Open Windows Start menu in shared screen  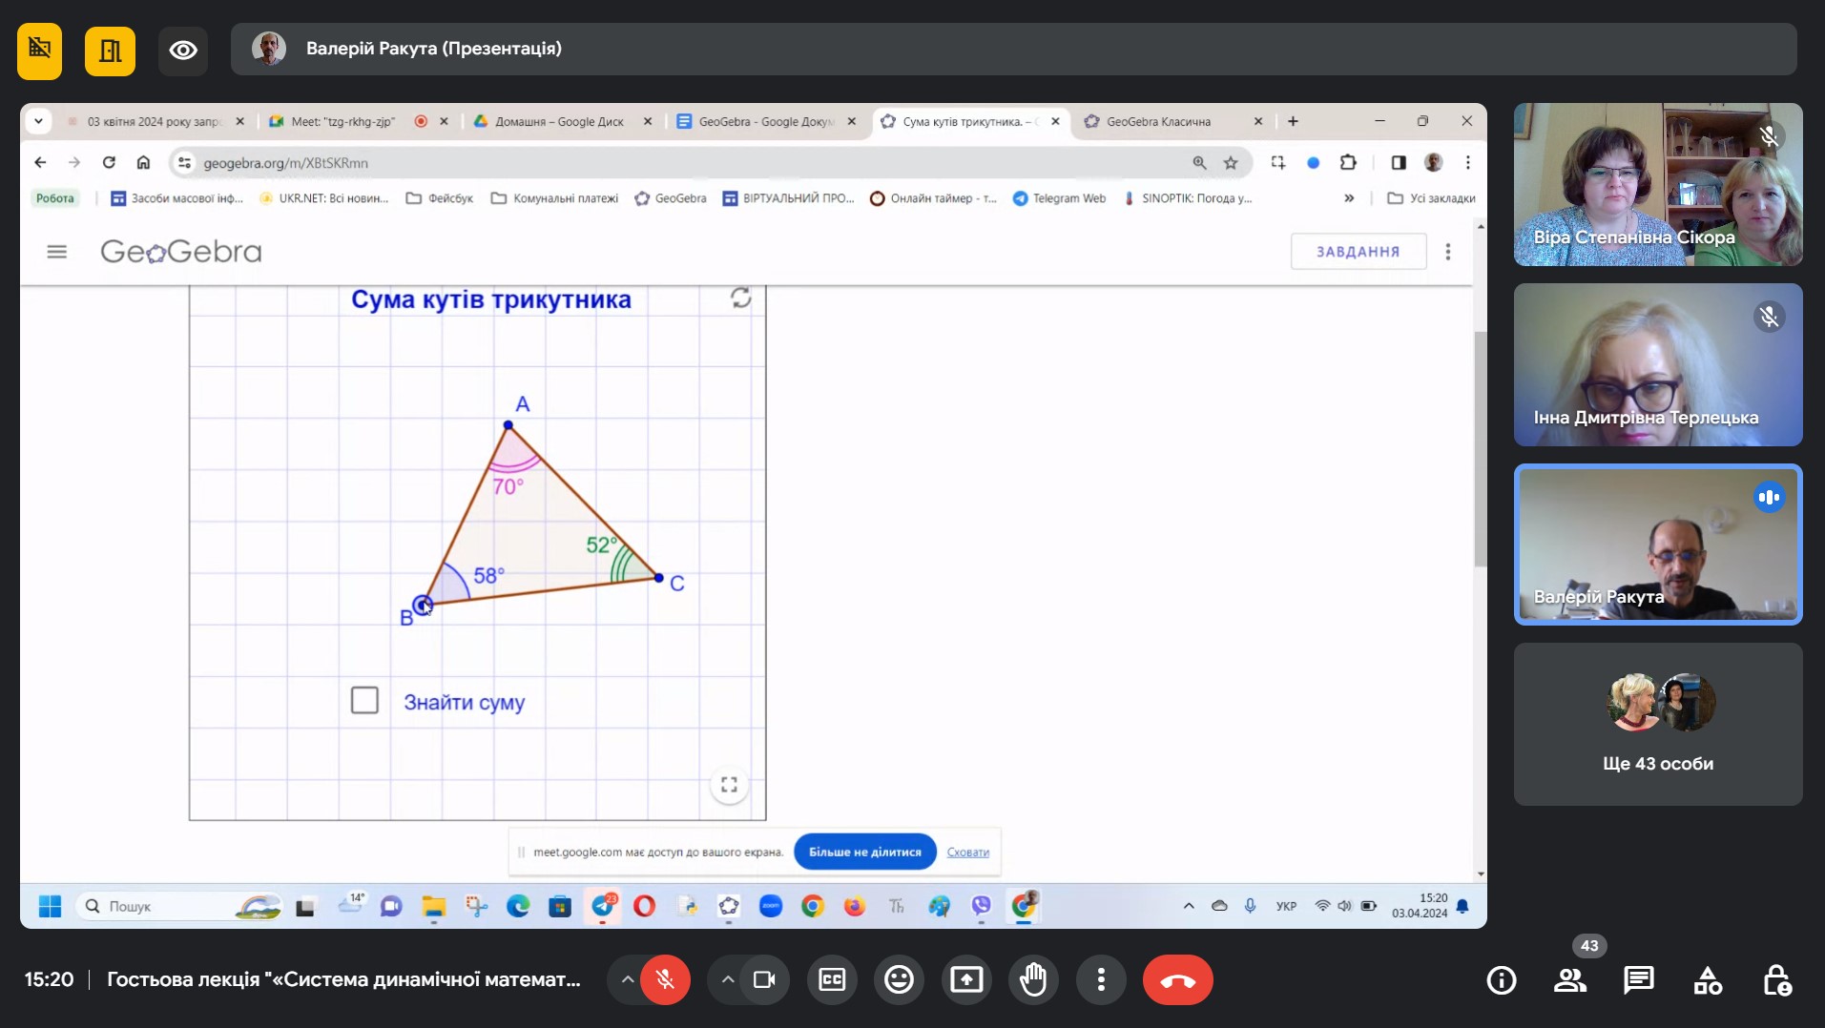click(x=50, y=906)
